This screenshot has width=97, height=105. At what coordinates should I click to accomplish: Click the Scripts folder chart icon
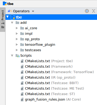point(17,56)
